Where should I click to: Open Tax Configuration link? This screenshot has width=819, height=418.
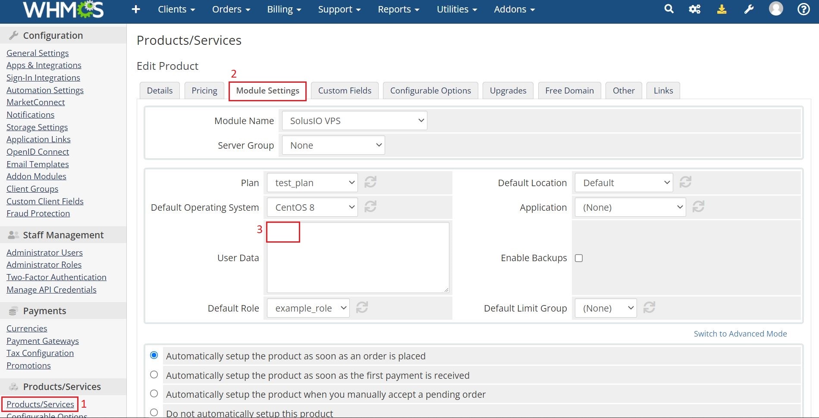[x=40, y=353]
